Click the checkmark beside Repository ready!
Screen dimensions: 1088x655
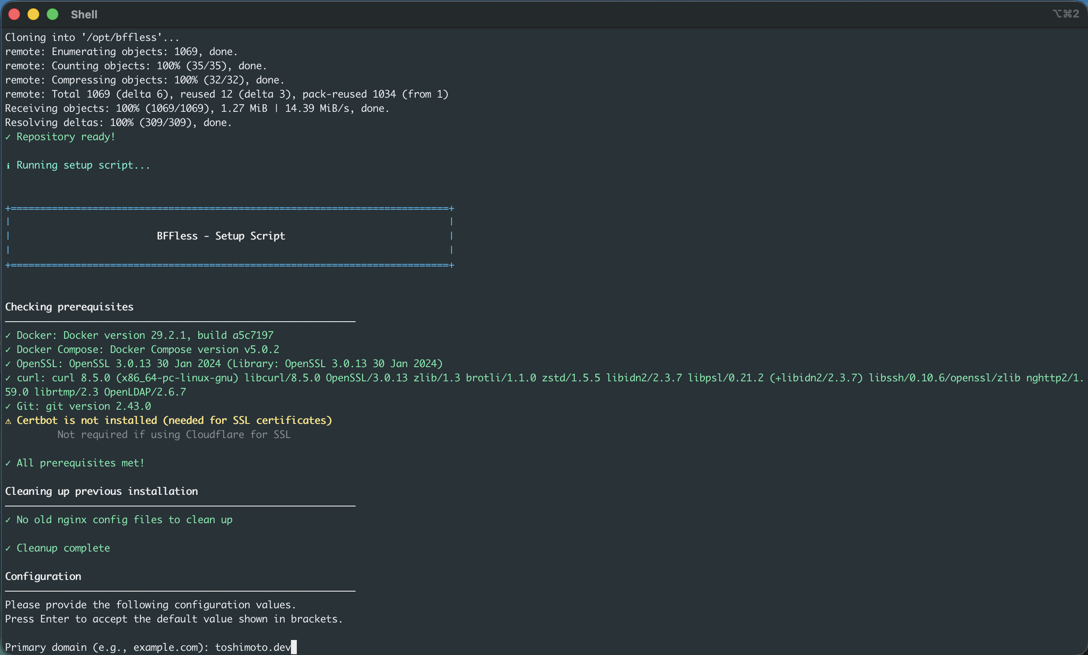[x=8, y=137]
